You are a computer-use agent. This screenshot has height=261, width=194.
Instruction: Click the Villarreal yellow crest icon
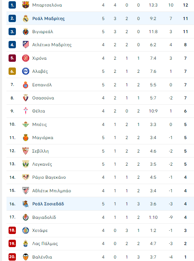pos(26,32)
